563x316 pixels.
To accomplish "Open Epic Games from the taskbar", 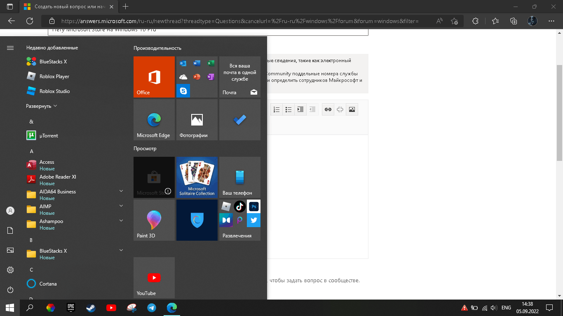I will (71, 307).
